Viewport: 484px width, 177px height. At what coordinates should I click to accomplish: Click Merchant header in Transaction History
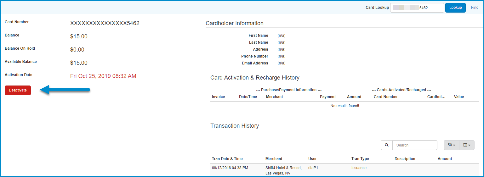(x=274, y=159)
